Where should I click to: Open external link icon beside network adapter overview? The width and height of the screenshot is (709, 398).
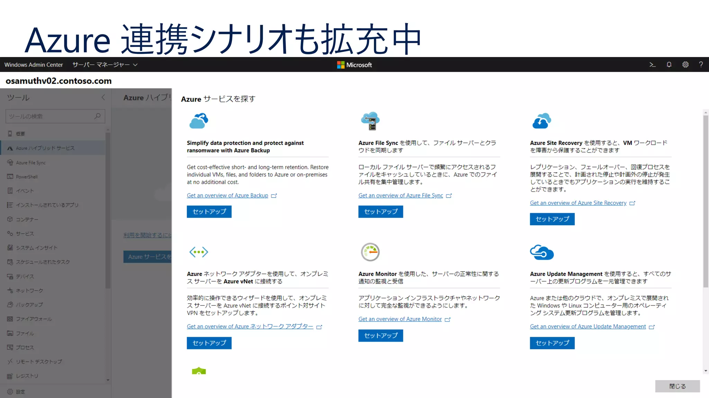point(319,327)
